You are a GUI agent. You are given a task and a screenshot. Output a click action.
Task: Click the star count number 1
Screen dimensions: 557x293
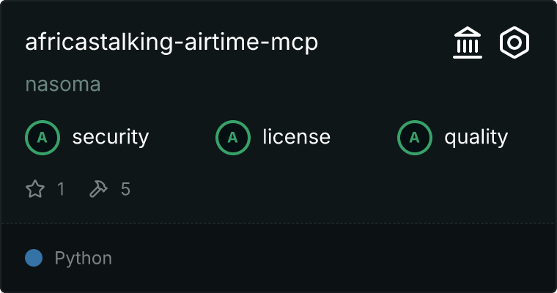coord(61,189)
